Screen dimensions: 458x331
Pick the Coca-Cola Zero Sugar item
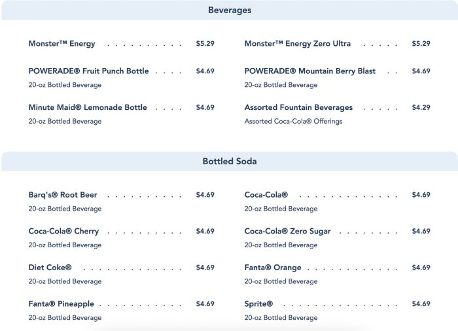coord(287,231)
